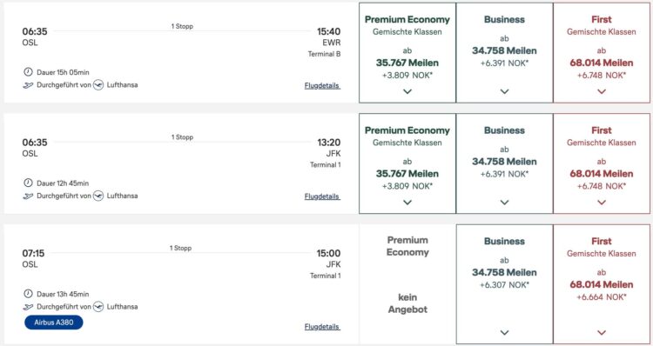Select Premium Economy 35.767 Meilen on 13:20 flight
Screen dimensions: 653x346
[x=407, y=163]
